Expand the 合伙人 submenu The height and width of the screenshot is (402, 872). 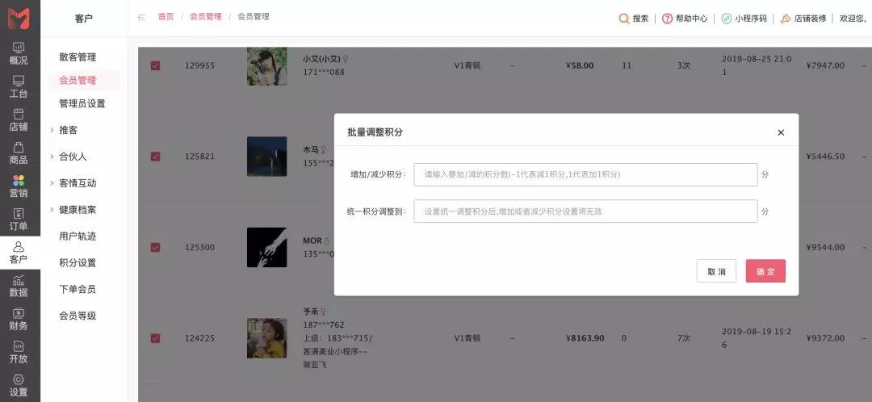pyautogui.click(x=52, y=157)
